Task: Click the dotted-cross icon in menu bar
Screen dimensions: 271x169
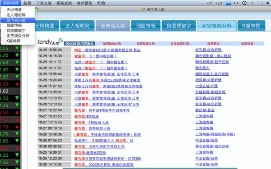Action: point(252,3)
